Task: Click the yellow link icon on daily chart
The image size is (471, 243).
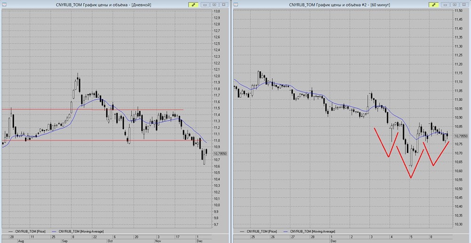Action: tap(194, 4)
